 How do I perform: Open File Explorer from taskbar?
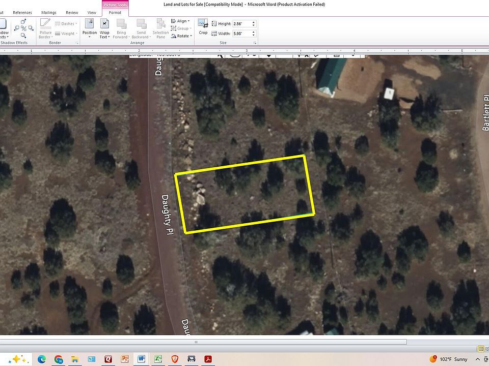pyautogui.click(x=75, y=359)
